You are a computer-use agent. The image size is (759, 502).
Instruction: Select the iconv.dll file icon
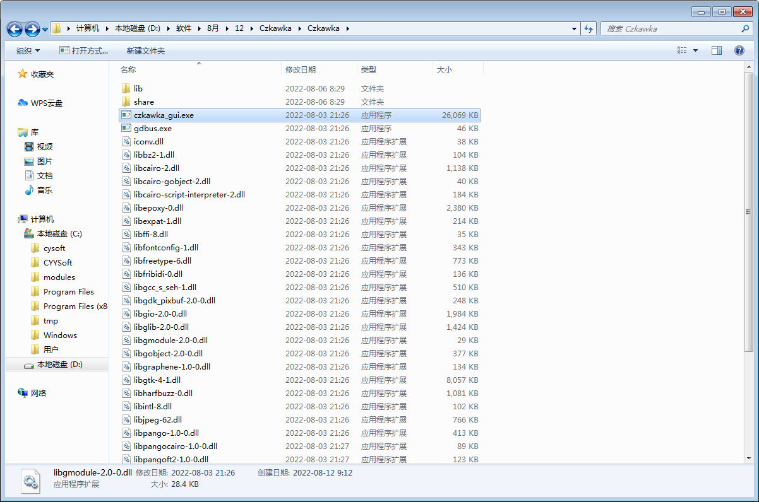click(x=126, y=141)
